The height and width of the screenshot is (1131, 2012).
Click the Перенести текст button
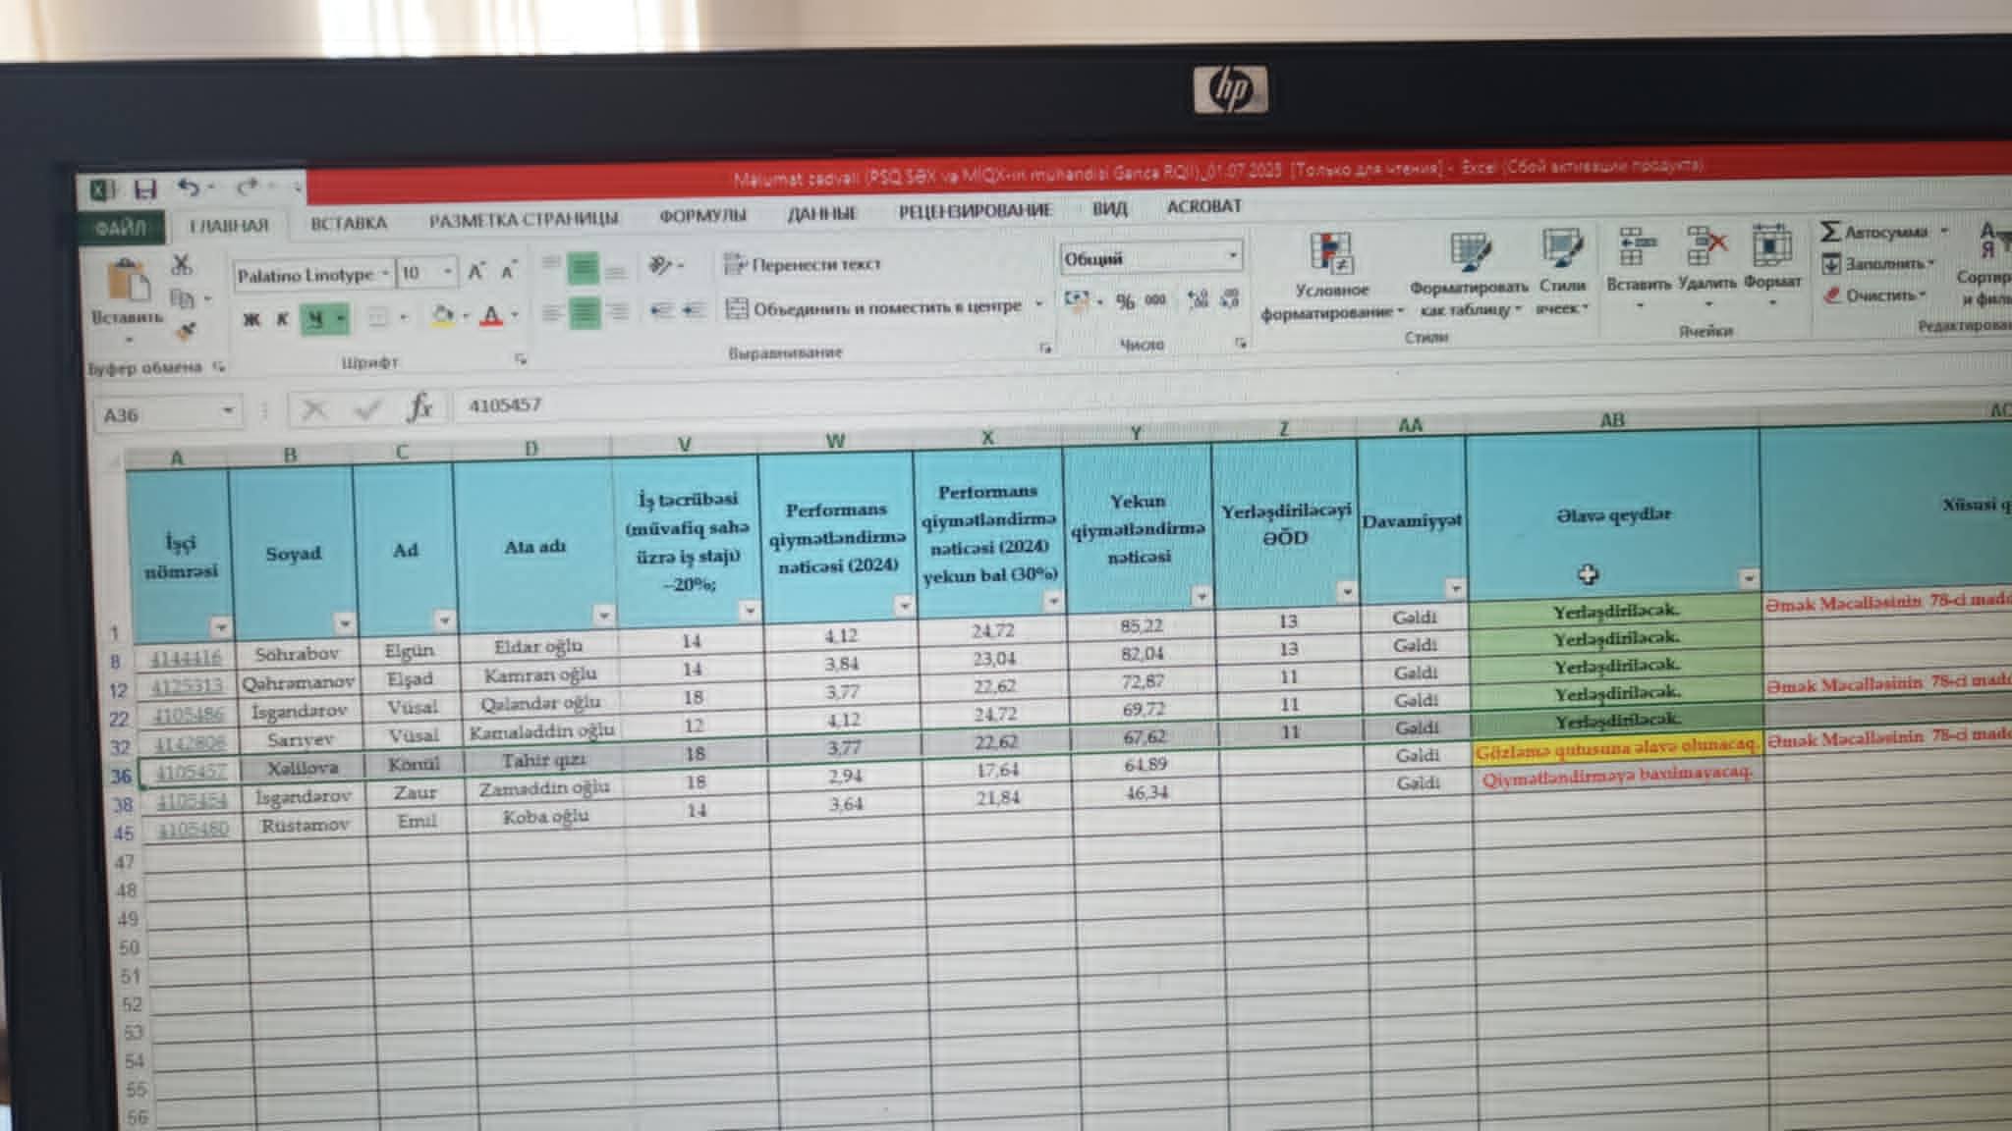pyautogui.click(x=803, y=263)
